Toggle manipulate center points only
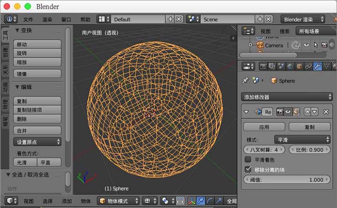Screen dimensions: 337x208 [180, 201]
